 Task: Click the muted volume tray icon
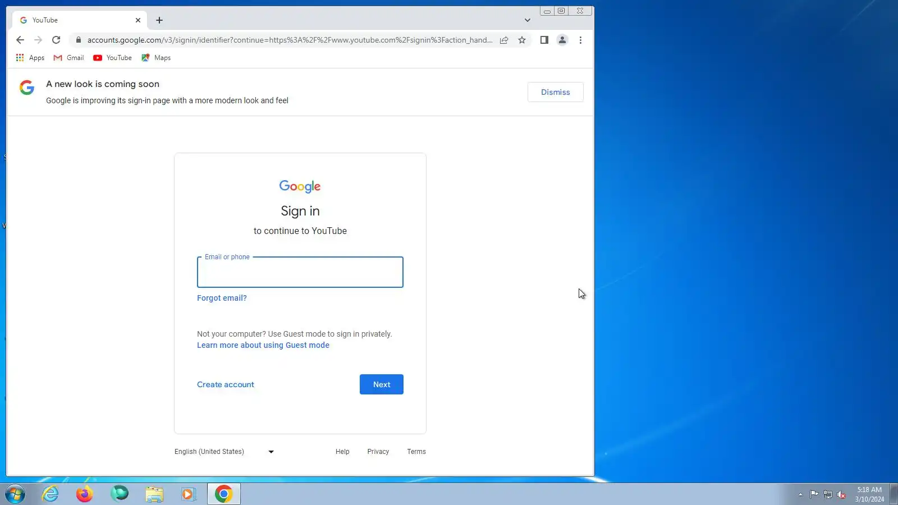tap(841, 494)
